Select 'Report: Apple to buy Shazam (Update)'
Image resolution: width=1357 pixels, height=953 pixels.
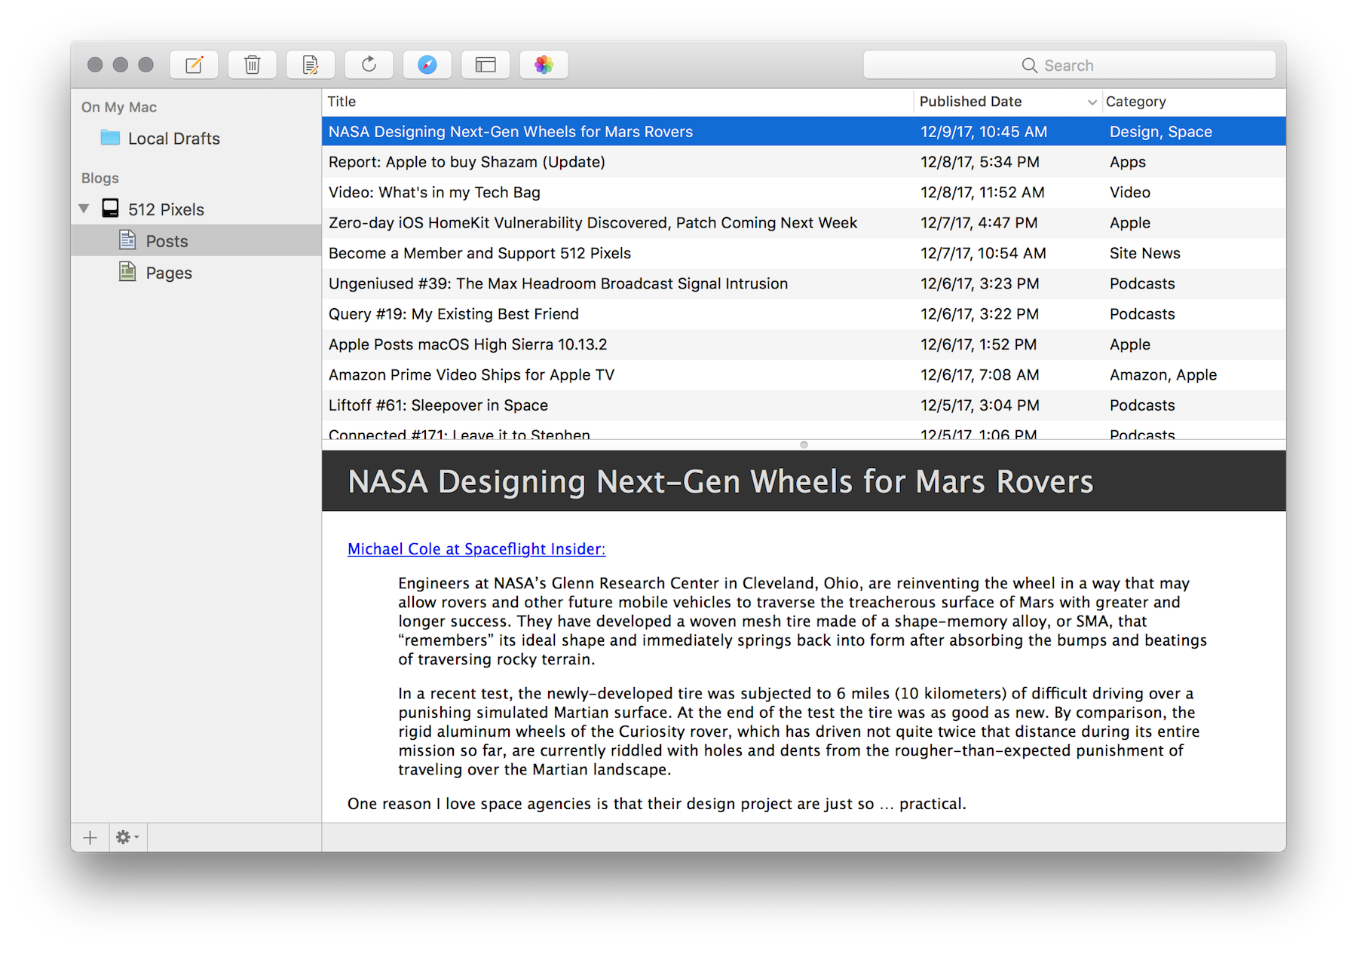click(804, 162)
